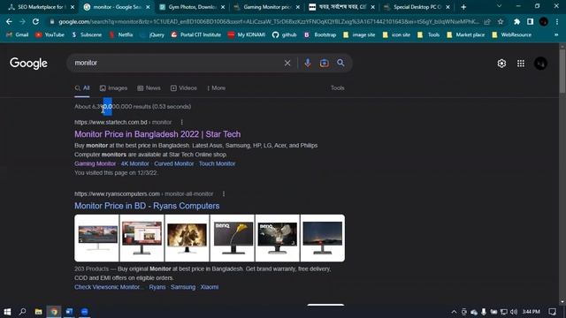Open Gaming Monitor sitelink
The width and height of the screenshot is (566, 318).
coord(95,163)
